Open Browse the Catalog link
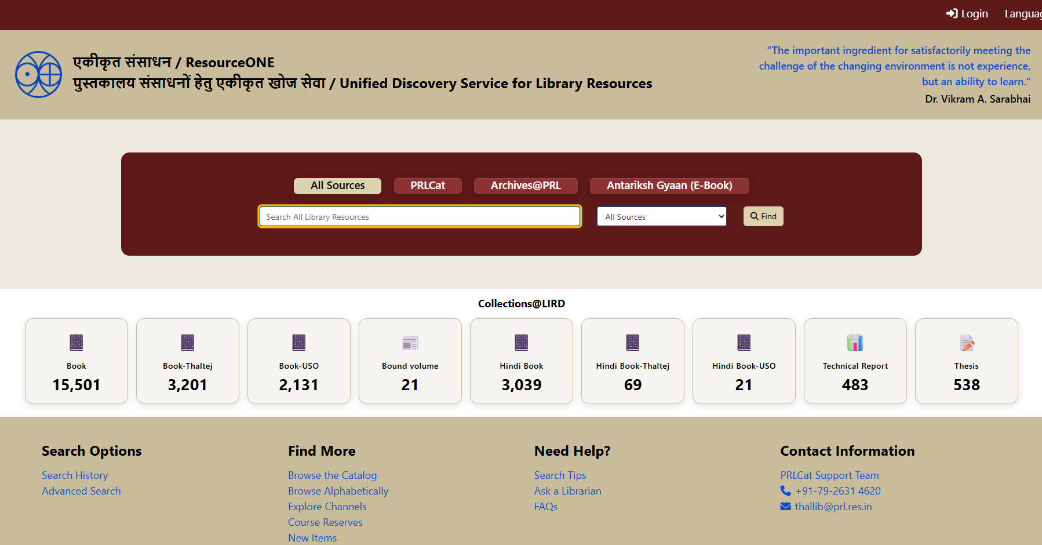The image size is (1042, 545). [x=332, y=475]
